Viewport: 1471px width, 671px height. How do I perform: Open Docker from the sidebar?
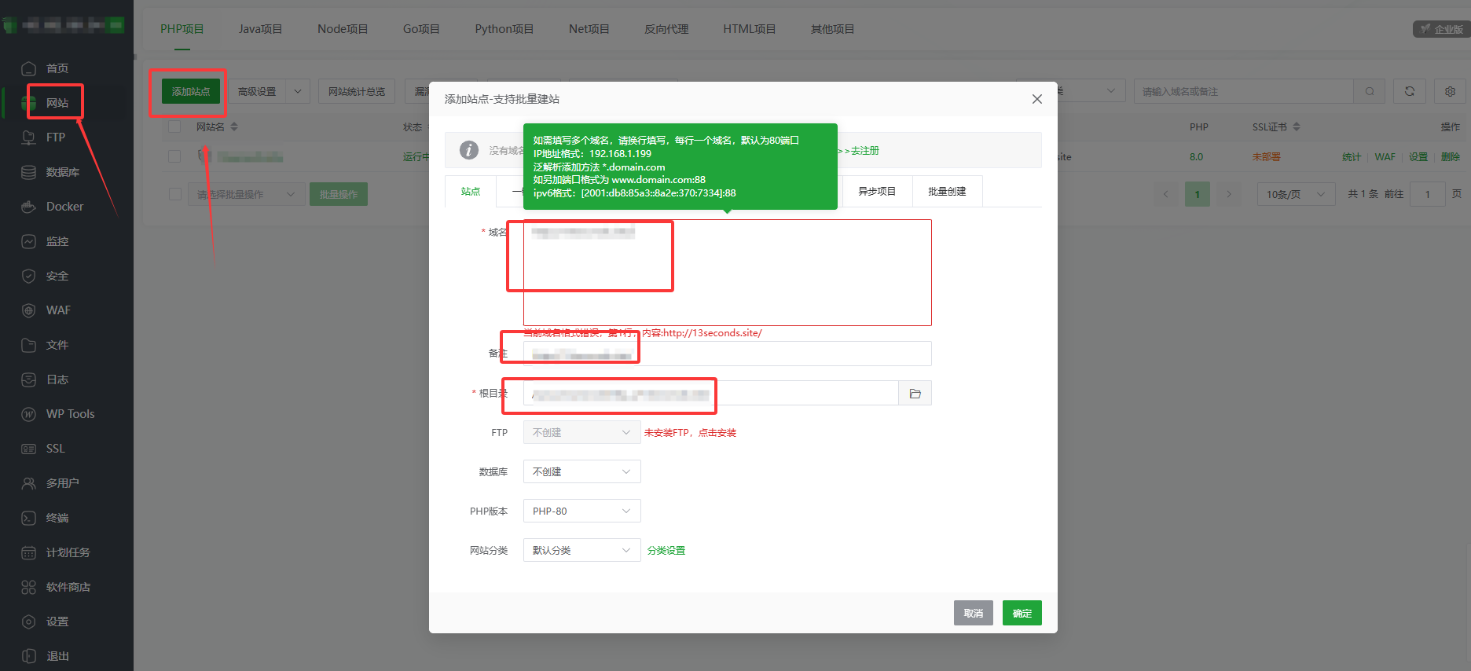coord(64,207)
